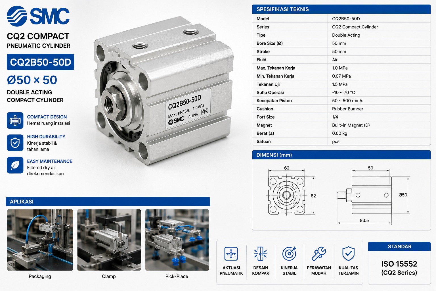Click the SMC logo
The image size is (436, 291).
tap(38, 16)
